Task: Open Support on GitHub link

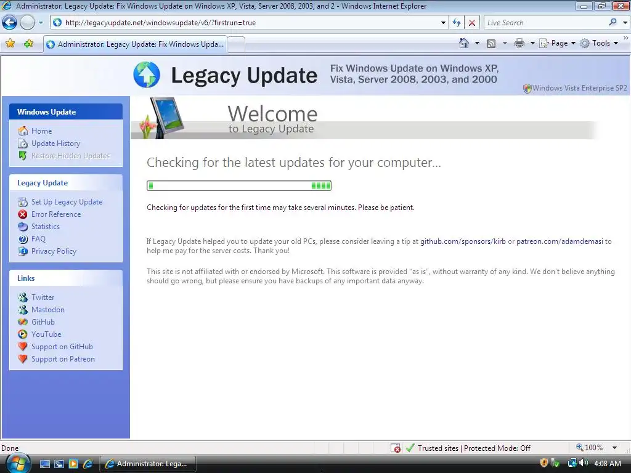Action: 62,347
